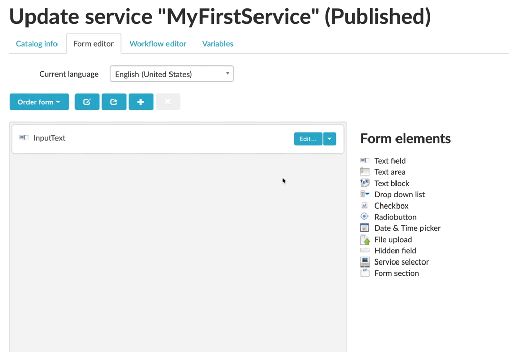Pick the Text block element icon
The height and width of the screenshot is (352, 509).
(364, 183)
